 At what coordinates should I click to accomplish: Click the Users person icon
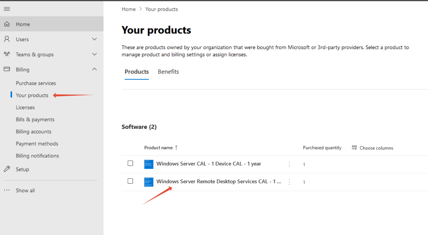click(x=7, y=39)
